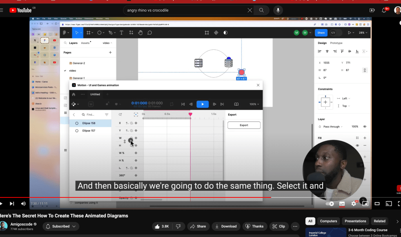Add a fill with plus icon
Image resolution: width=401 pixels, height=237 pixels.
(x=365, y=138)
